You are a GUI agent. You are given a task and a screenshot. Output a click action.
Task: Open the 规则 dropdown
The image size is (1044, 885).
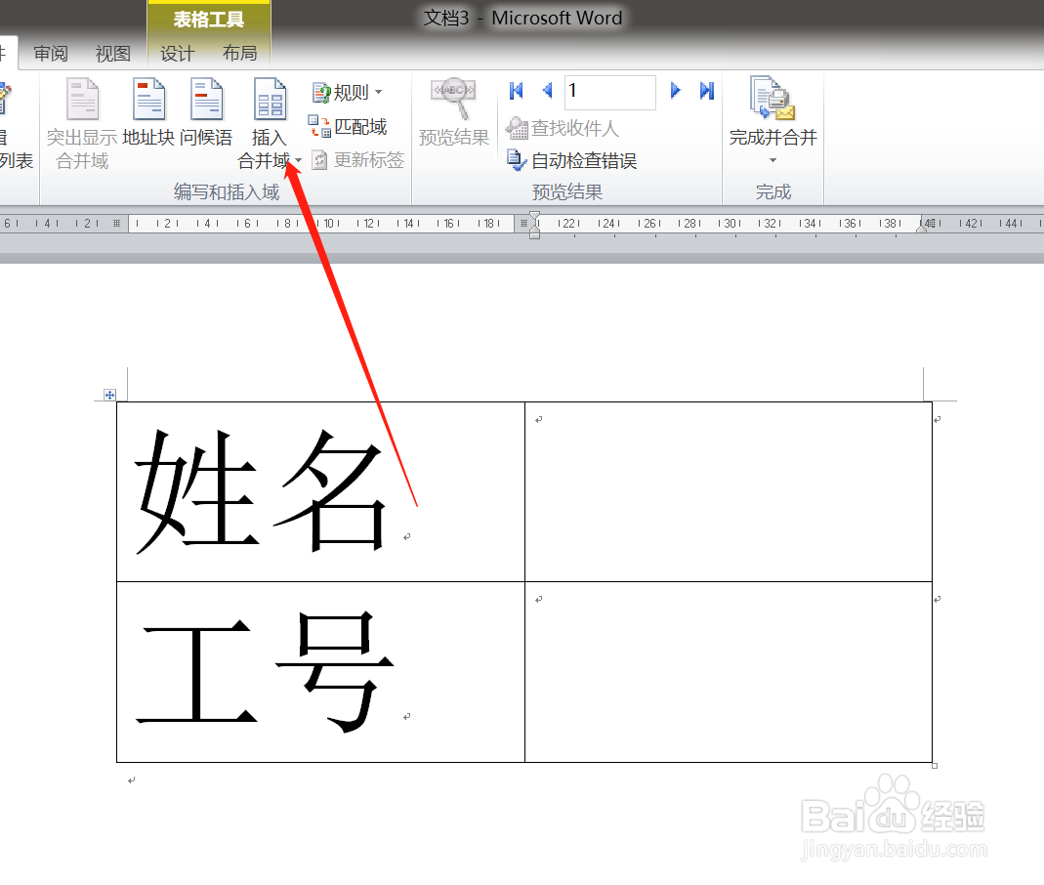coord(348,92)
